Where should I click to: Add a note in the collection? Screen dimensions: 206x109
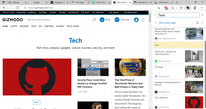(197, 23)
